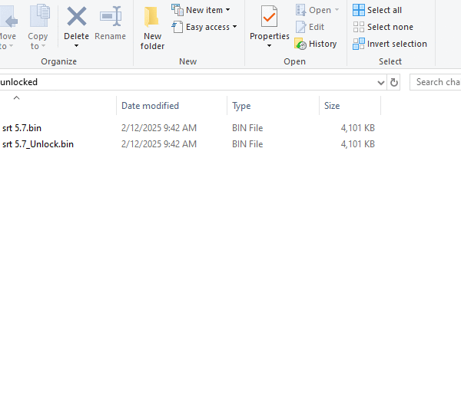This screenshot has height=405, width=461.
Task: Click 4,101 KB size of srt 5.7_Unlock.bin
Action: click(357, 144)
